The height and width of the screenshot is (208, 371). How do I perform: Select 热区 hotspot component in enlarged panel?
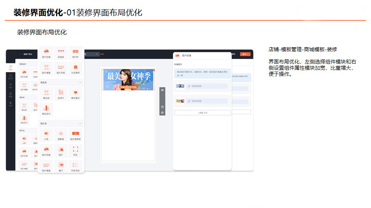75,151
